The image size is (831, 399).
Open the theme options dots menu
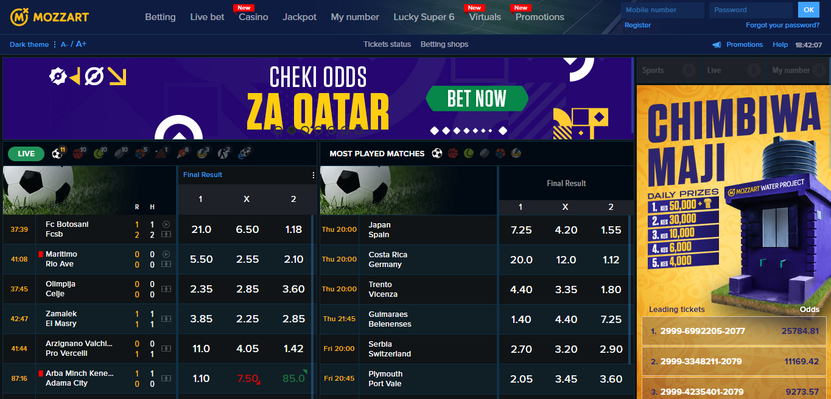pyautogui.click(x=55, y=44)
